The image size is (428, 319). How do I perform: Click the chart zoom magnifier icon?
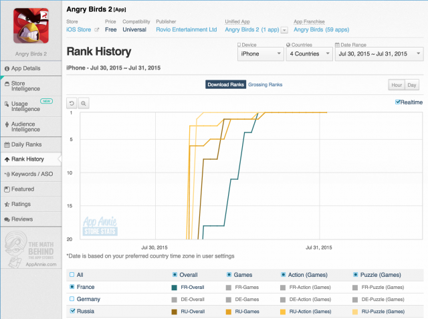pos(84,103)
